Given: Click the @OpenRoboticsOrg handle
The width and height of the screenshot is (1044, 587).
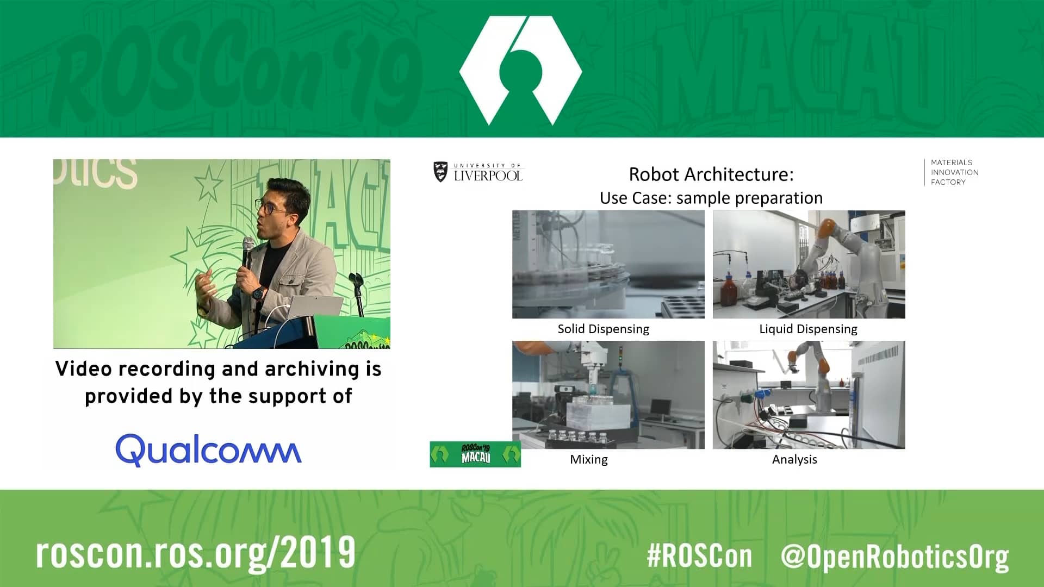Looking at the screenshot, I should pyautogui.click(x=895, y=558).
